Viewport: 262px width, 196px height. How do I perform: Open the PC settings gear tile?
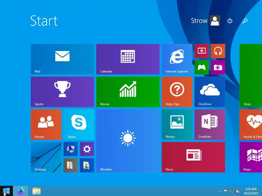point(87,149)
